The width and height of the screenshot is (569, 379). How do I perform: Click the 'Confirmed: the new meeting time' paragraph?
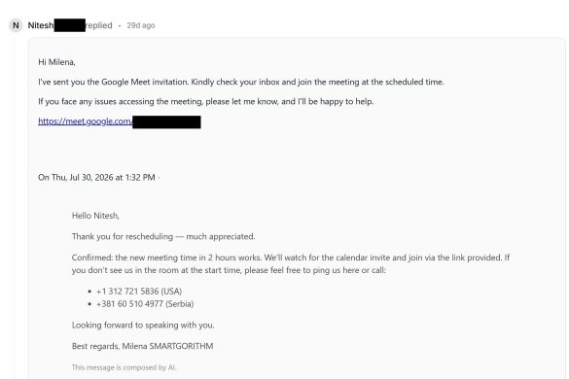point(291,263)
